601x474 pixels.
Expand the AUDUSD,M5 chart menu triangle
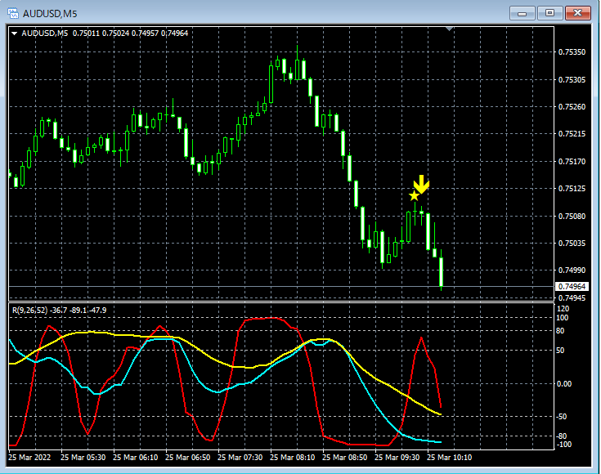14,34
